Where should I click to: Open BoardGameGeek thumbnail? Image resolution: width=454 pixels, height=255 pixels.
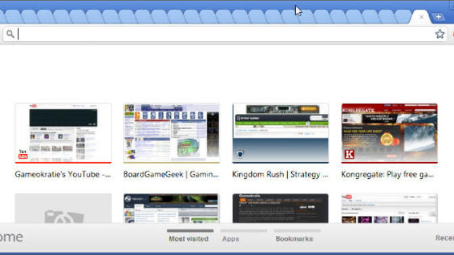[172, 134]
